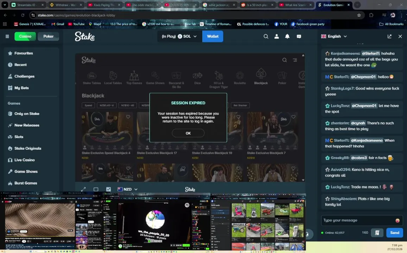Click the Stake logo to go home
407x253 pixels.
pos(85,36)
